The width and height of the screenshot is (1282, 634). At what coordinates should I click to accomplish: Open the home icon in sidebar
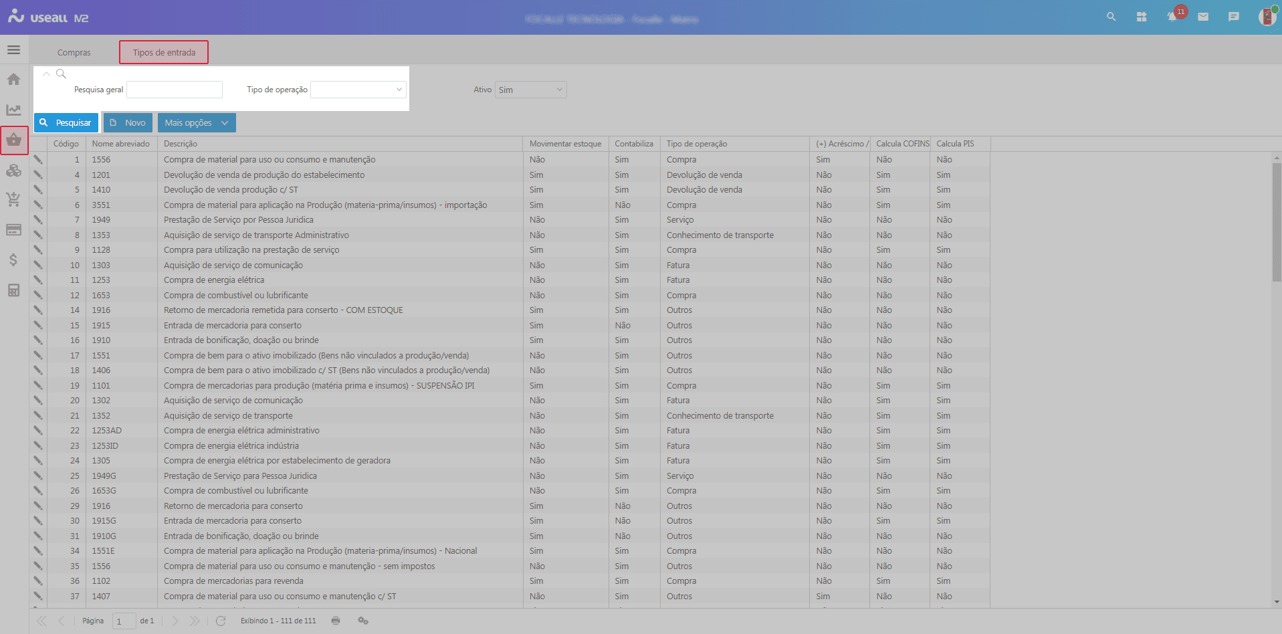click(x=13, y=80)
